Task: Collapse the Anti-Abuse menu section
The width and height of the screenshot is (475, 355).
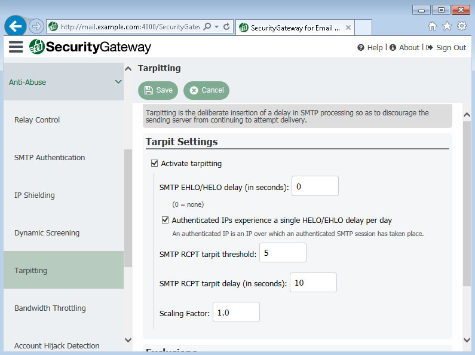Action: pos(63,82)
